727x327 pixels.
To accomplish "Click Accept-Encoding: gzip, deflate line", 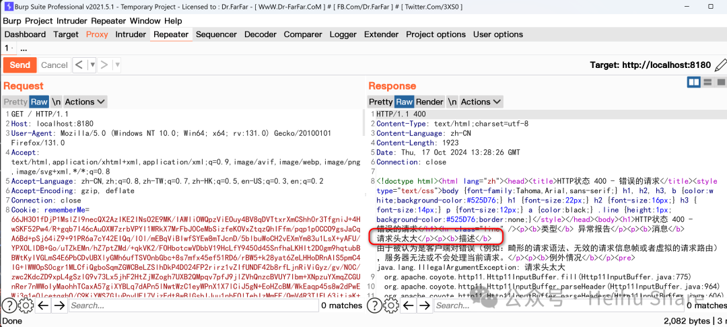I will click(73, 190).
